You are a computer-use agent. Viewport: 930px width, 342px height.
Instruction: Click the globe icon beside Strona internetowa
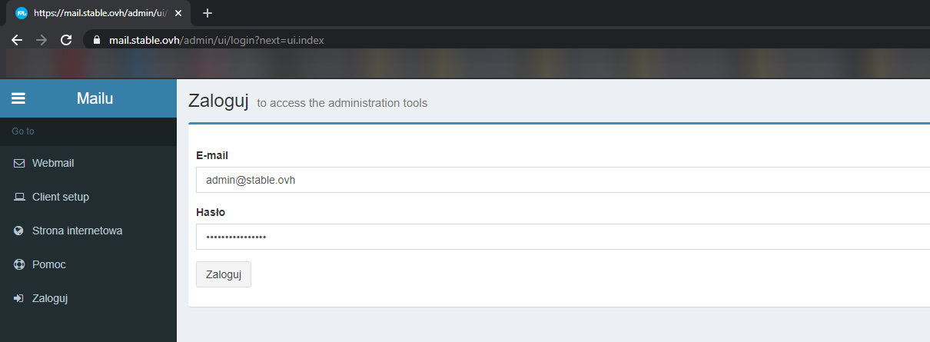[x=19, y=231]
